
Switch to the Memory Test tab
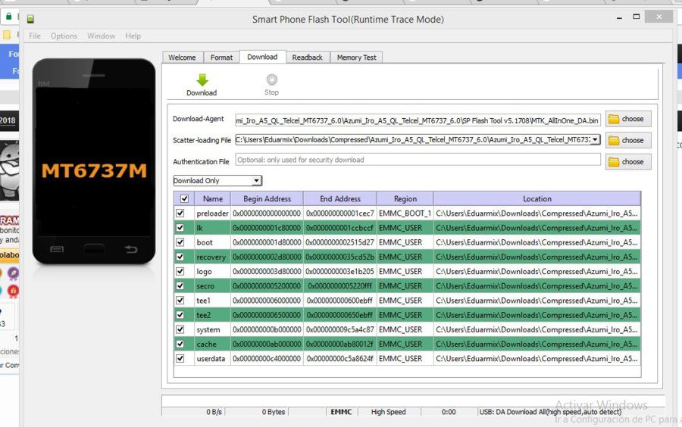357,58
